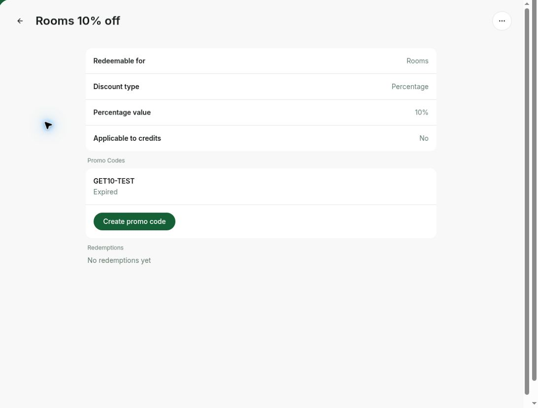Select the Redeemable for row label
538x408 pixels.
119,61
